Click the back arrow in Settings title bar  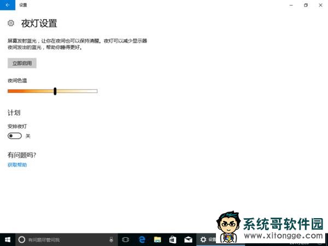click(x=8, y=5)
